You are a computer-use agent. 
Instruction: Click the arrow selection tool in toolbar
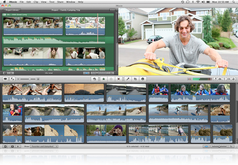[x=94, y=79]
